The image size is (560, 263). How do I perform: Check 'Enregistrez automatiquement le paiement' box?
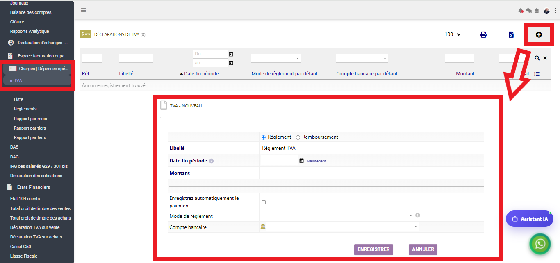264,202
